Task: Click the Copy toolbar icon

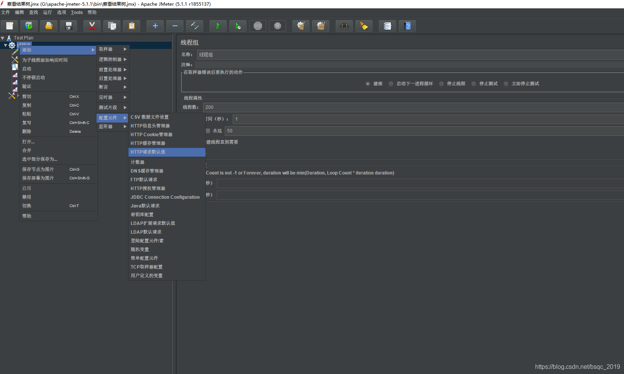Action: [112, 26]
